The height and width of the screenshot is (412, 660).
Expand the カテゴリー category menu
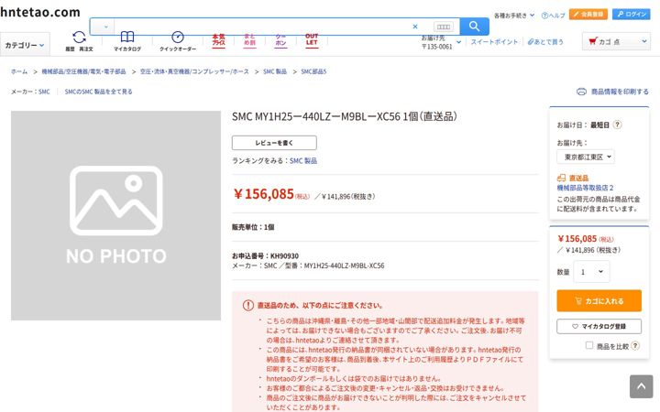tap(25, 45)
